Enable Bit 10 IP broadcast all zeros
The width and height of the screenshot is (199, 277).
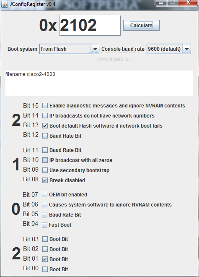pyautogui.click(x=45, y=160)
